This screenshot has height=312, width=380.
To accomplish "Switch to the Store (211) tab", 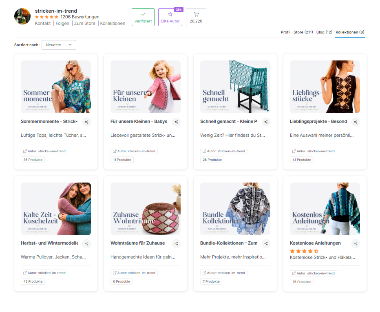I will coord(303,32).
